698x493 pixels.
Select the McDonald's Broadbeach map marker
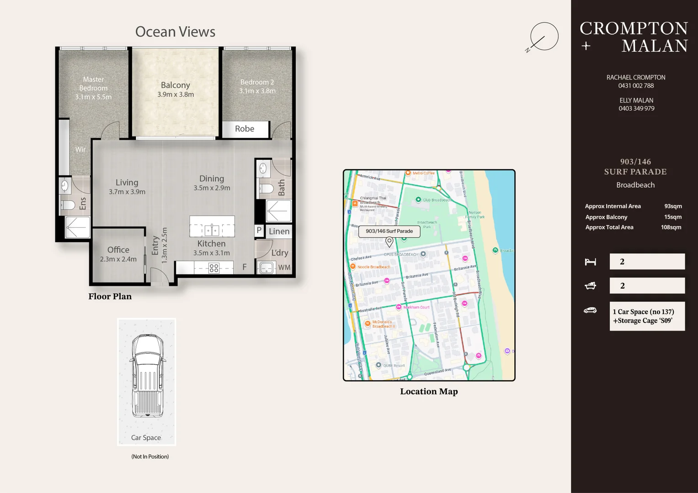368,324
